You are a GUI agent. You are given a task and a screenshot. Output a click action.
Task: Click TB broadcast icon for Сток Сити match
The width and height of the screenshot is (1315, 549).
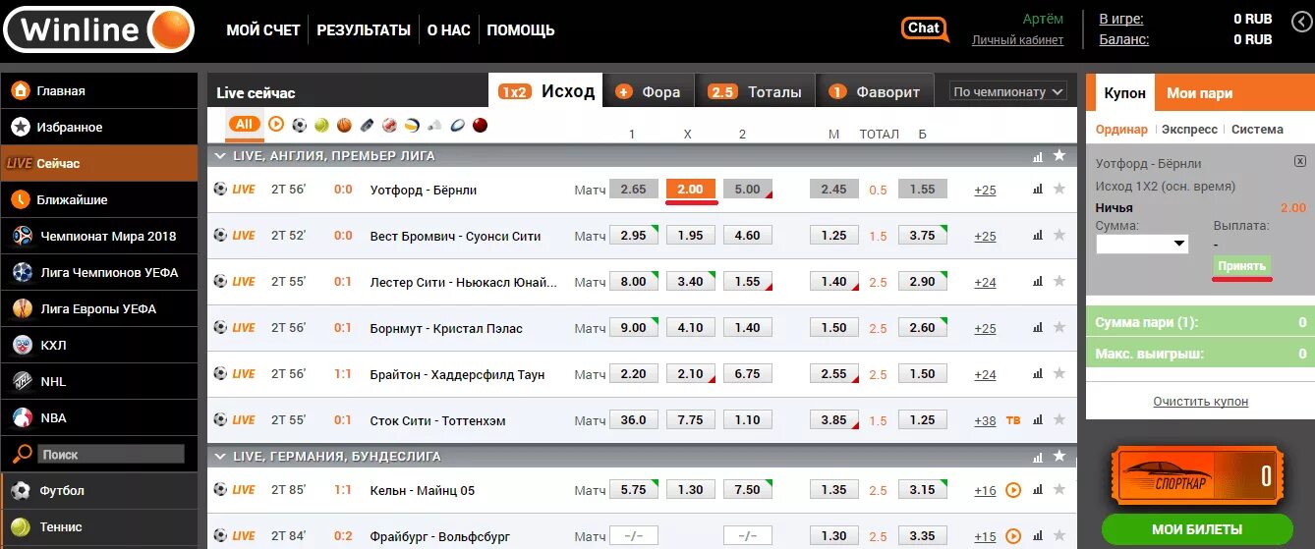click(1013, 420)
